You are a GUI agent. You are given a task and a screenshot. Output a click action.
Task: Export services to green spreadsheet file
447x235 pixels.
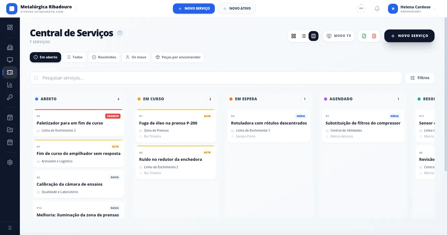[x=364, y=36]
